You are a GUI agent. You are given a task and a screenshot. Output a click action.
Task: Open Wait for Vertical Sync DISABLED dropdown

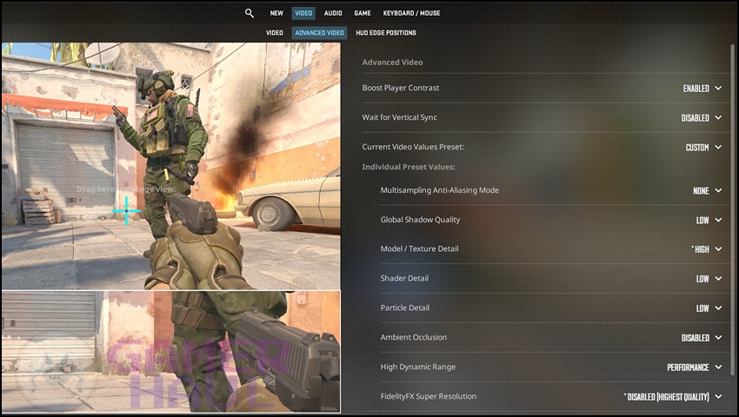702,118
